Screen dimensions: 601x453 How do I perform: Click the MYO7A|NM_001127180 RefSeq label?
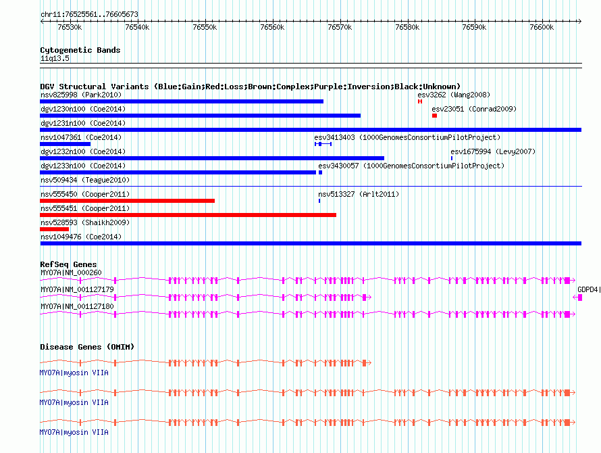(x=77, y=306)
